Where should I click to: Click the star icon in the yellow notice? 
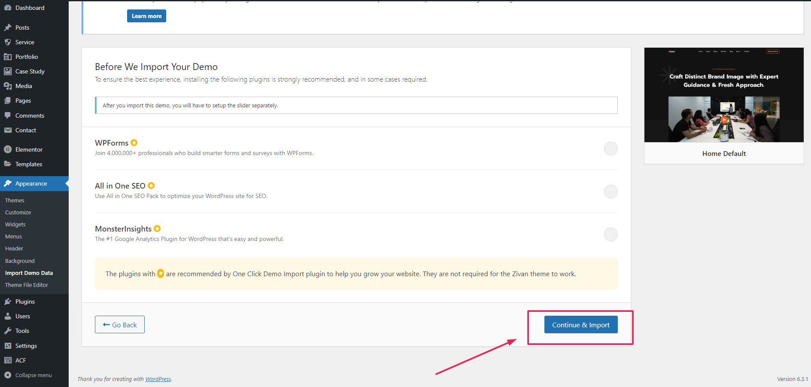tap(161, 273)
